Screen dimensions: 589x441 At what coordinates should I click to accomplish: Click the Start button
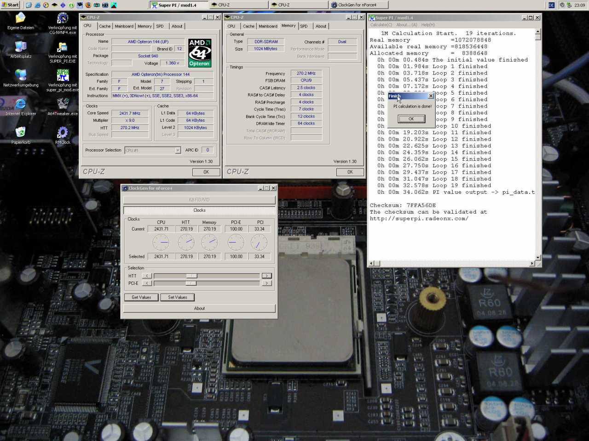coord(10,5)
